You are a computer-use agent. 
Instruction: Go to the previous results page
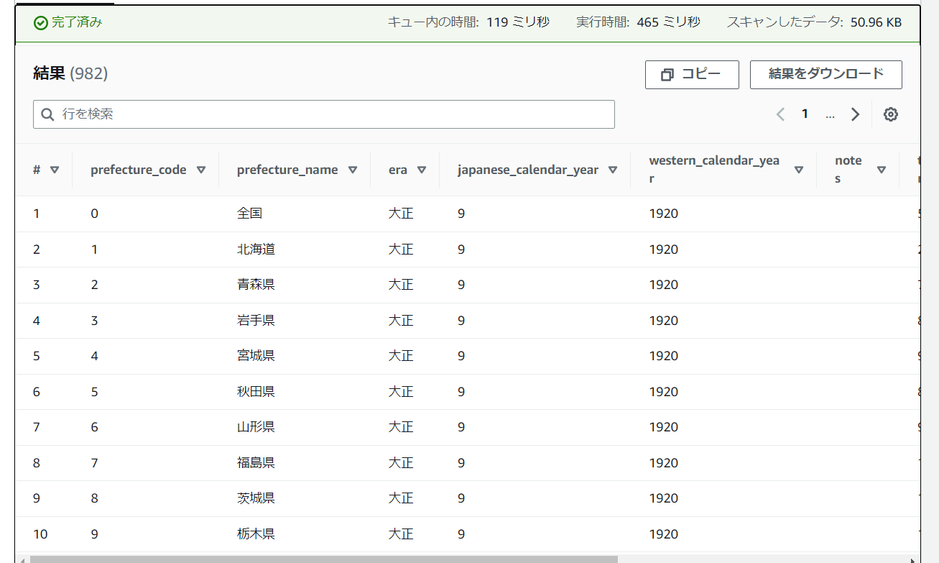(x=780, y=114)
